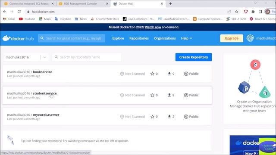This screenshot has width=276, height=155.
Task: Open the Help dropdown menu
Action: click(x=186, y=38)
